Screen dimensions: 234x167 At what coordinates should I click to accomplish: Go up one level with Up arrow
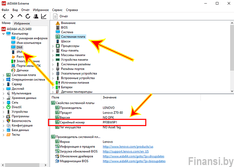coord(20,16)
